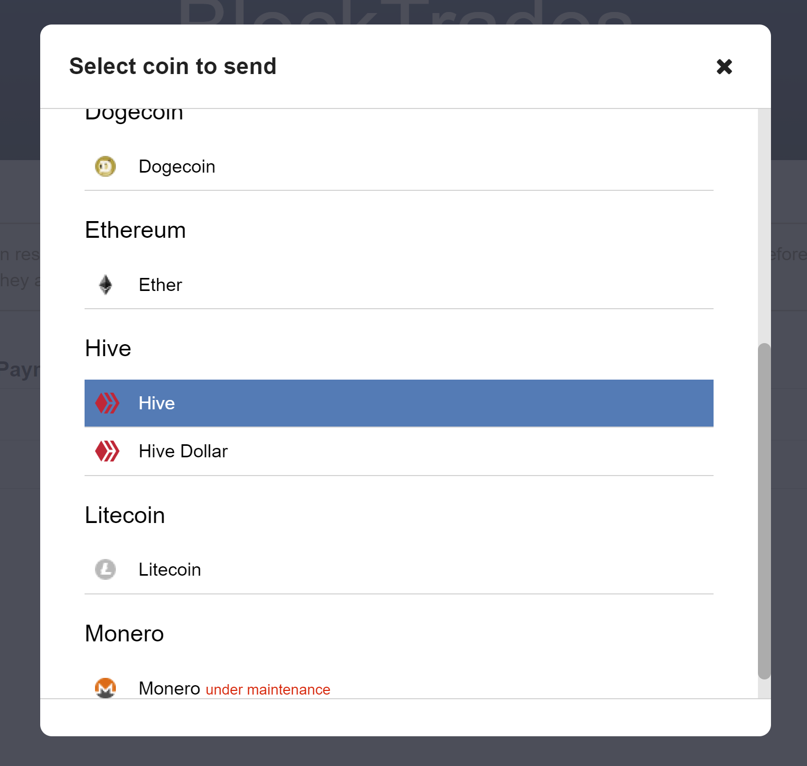Click the Ether diamond icon
This screenshot has height=766, width=807.
(x=105, y=285)
